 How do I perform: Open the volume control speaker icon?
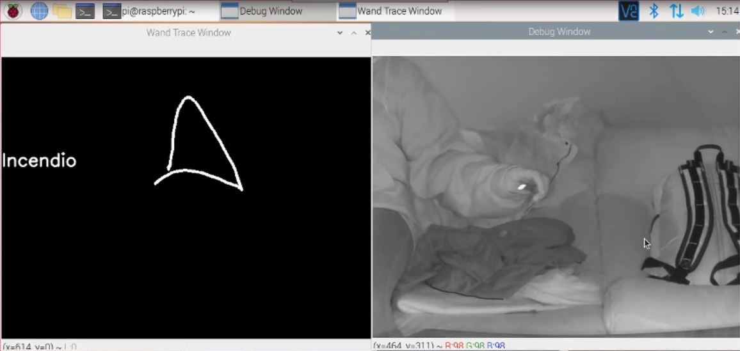point(698,12)
